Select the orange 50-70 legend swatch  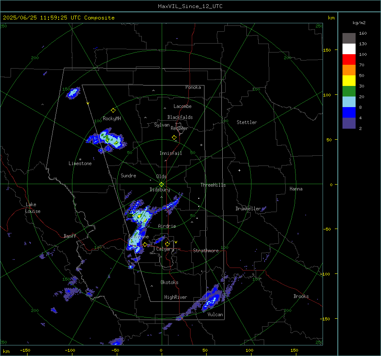click(349, 70)
